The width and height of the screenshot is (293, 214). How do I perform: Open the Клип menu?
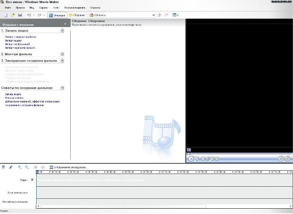point(56,8)
